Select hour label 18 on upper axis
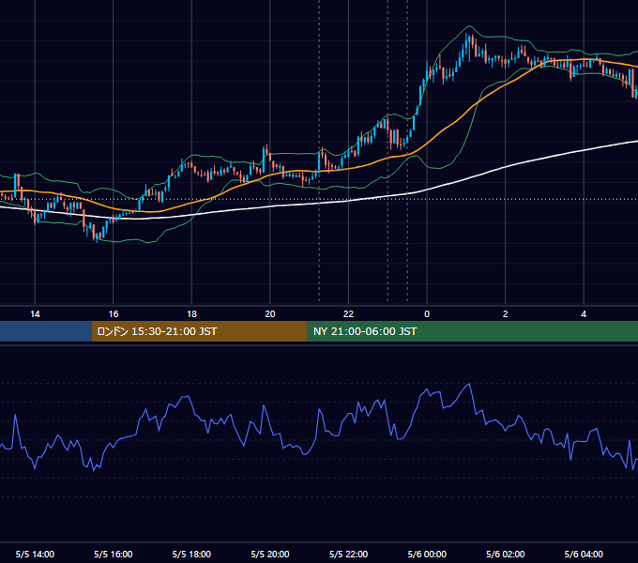Image resolution: width=638 pixels, height=563 pixels. coord(191,314)
